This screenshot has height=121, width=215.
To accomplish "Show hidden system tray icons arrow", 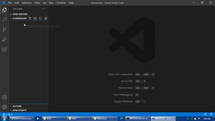I will pyautogui.click(x=187, y=119).
